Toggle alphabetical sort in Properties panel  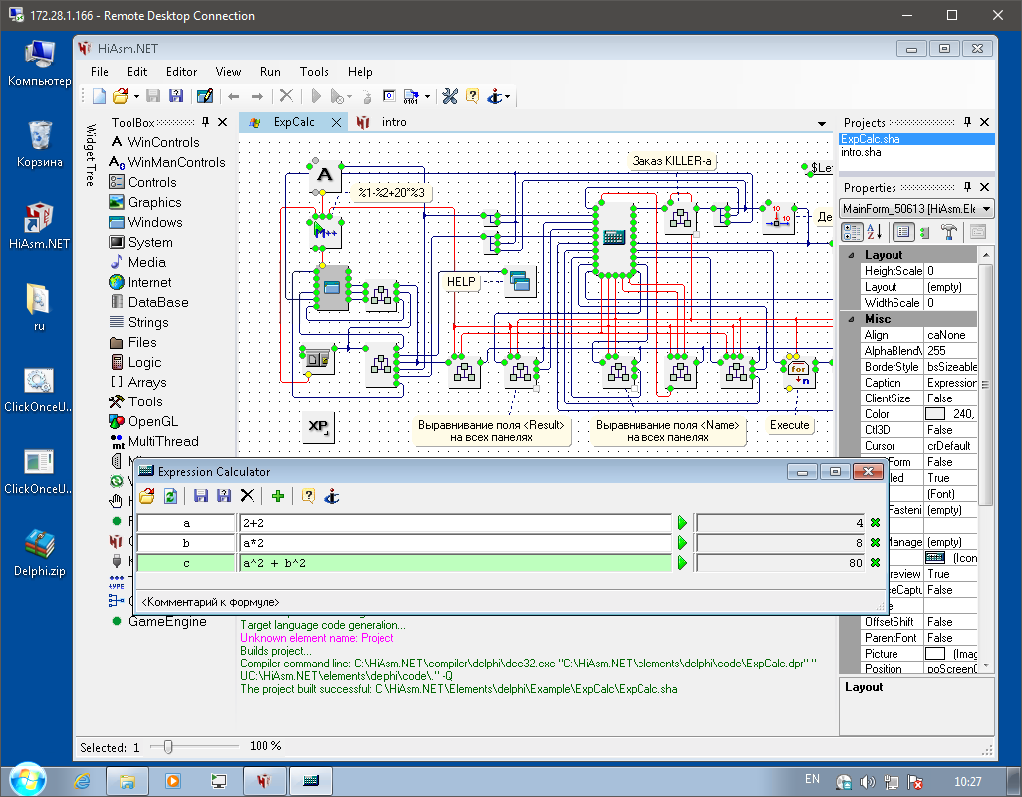[875, 232]
